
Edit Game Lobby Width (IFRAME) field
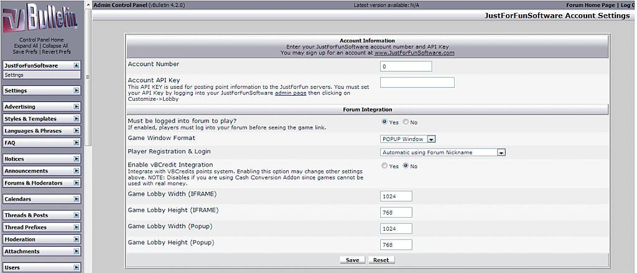click(396, 196)
